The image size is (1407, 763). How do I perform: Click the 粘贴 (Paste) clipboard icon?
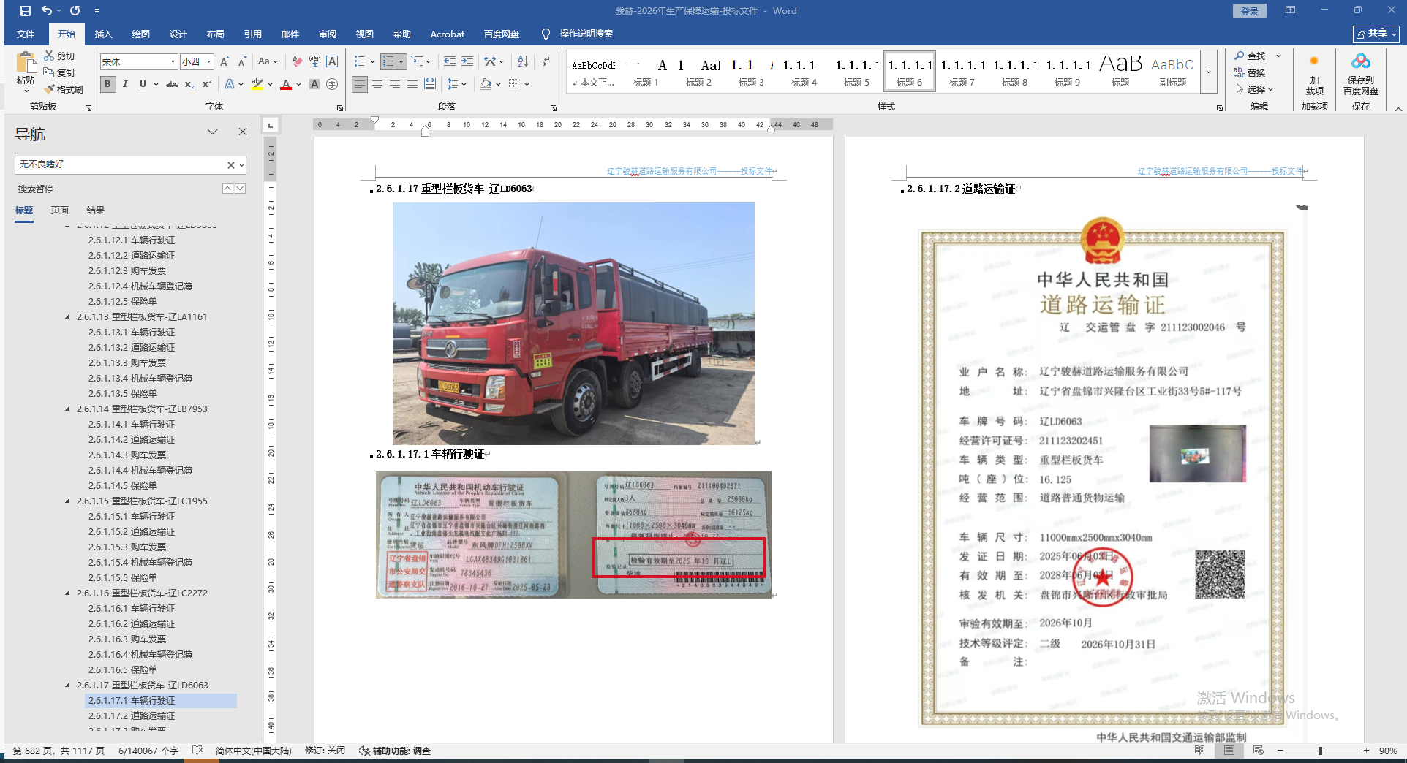click(x=26, y=63)
